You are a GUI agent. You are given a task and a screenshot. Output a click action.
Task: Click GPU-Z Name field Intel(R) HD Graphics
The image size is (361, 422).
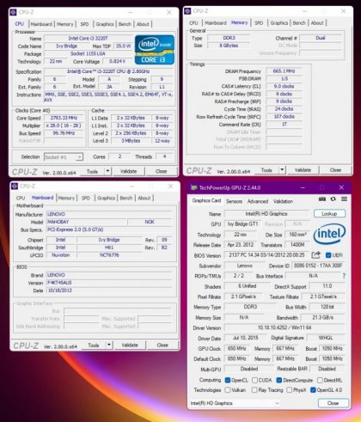(266, 214)
